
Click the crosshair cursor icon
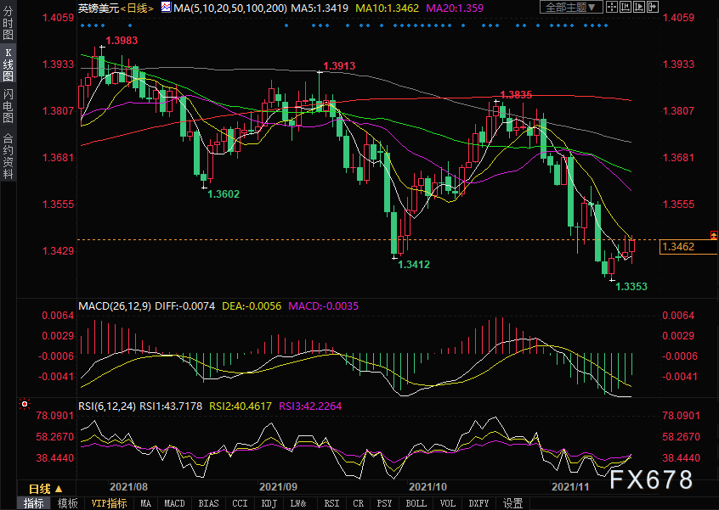(612, 7)
